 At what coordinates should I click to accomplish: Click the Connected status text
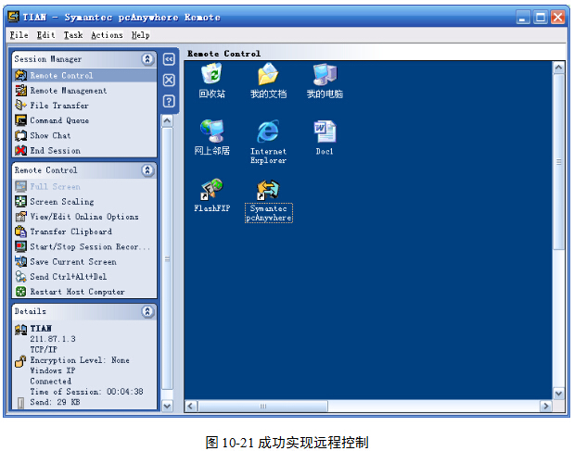(50, 381)
